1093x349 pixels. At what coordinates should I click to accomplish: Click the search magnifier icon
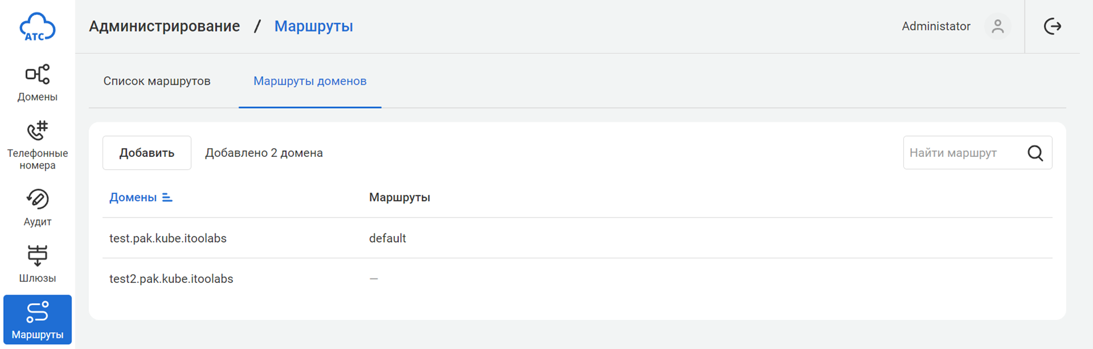tap(1035, 153)
